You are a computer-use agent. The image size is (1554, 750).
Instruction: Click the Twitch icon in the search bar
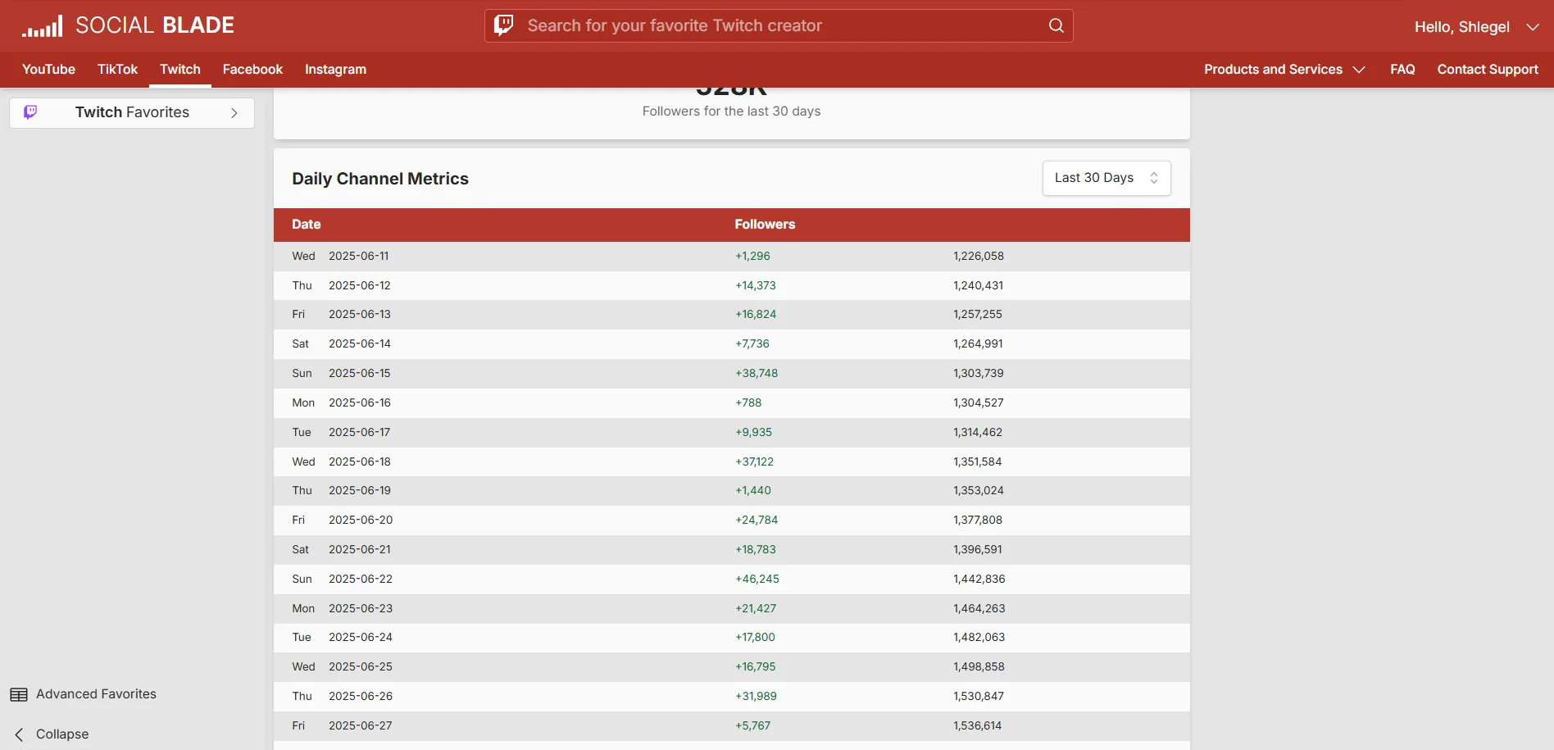[x=503, y=25]
